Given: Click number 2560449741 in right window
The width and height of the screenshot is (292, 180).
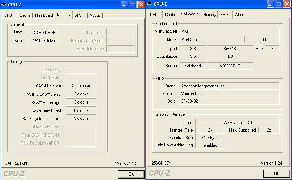Looking at the screenshot, I should (162, 163).
